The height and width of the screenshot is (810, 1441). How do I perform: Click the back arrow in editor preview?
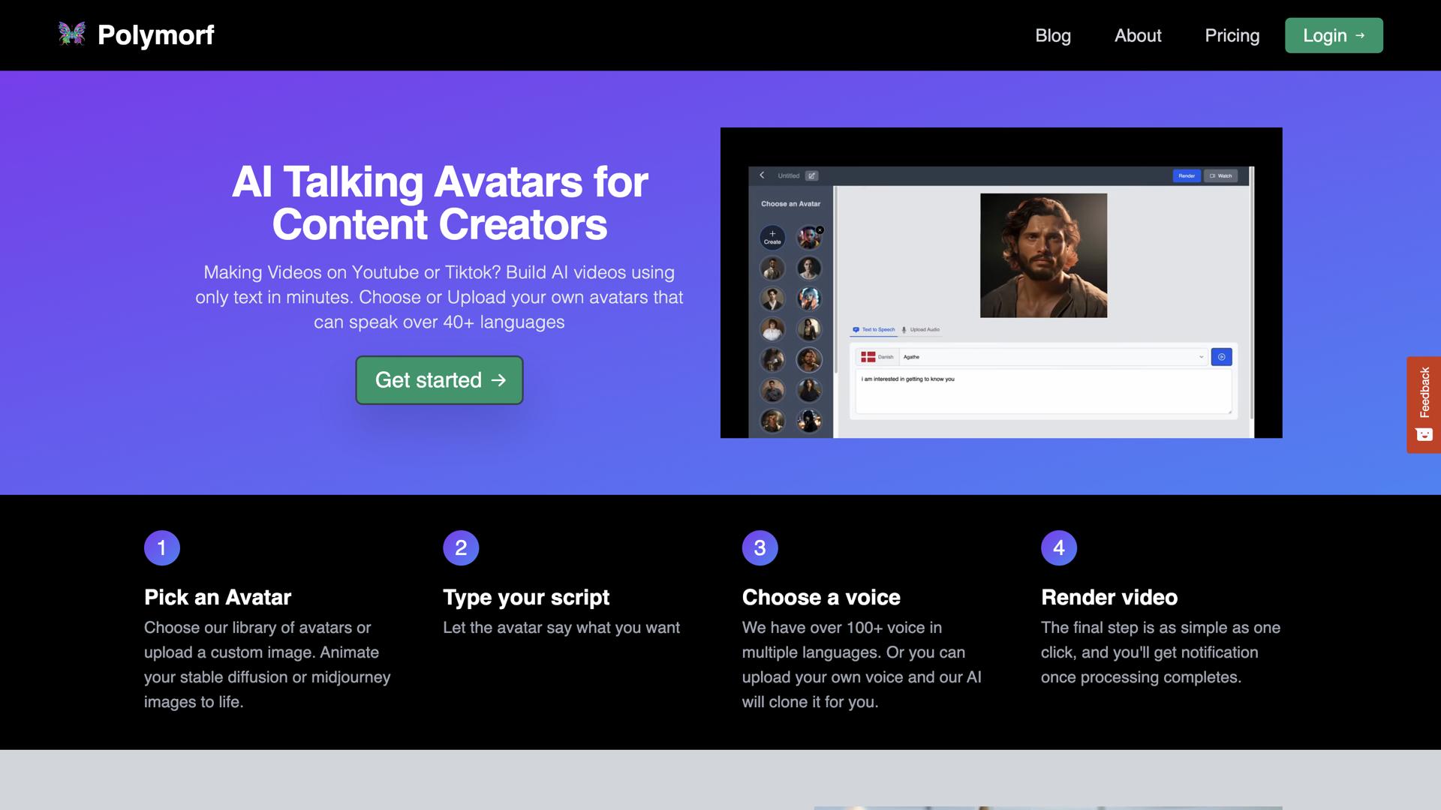pos(762,175)
